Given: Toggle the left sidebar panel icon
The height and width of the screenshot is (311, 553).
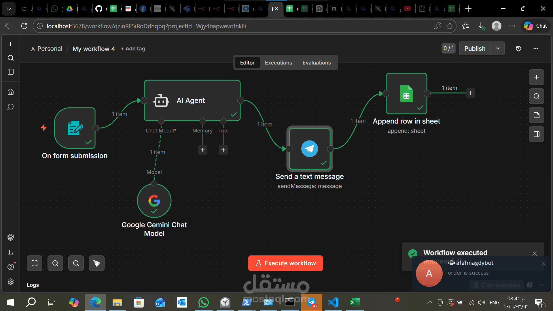Looking at the screenshot, I should coord(11,72).
